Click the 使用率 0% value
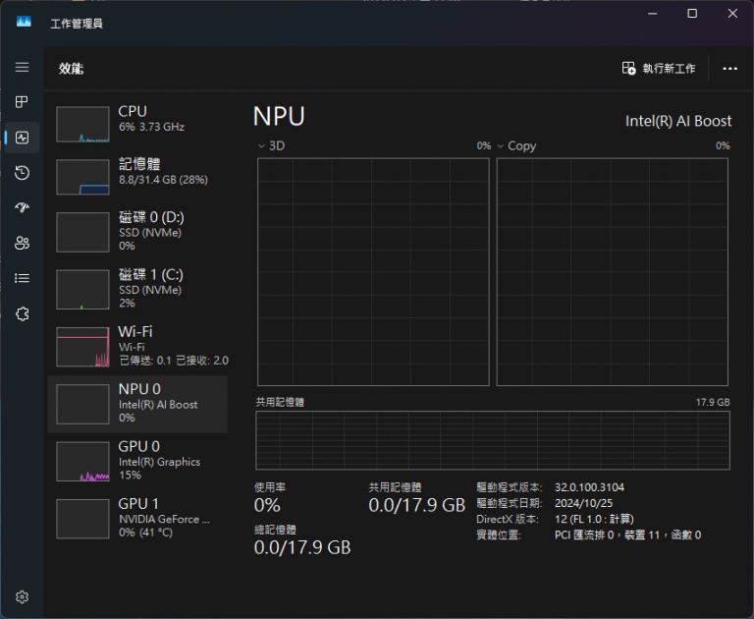Screen dimensions: 754x619 coord(267,505)
